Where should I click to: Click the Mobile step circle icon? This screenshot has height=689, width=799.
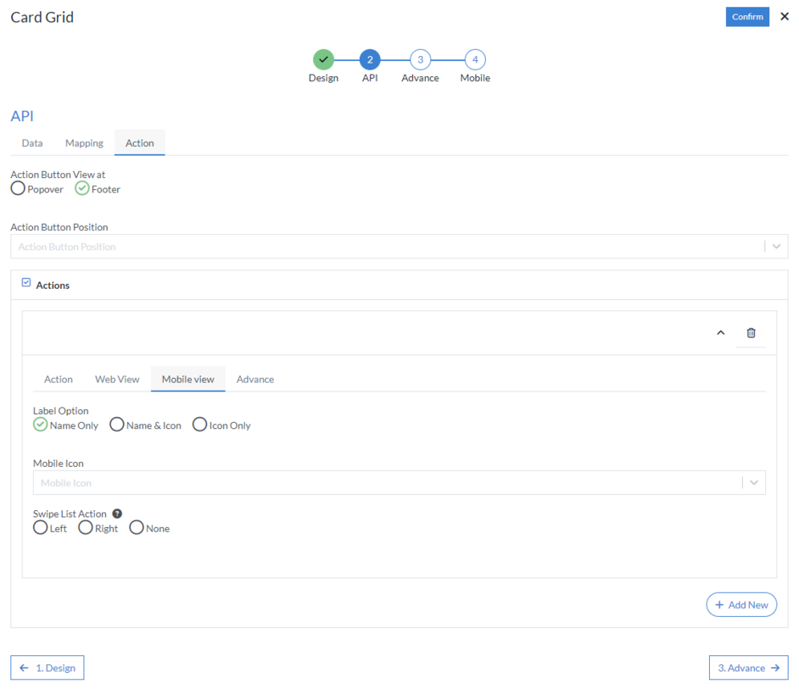pyautogui.click(x=474, y=60)
